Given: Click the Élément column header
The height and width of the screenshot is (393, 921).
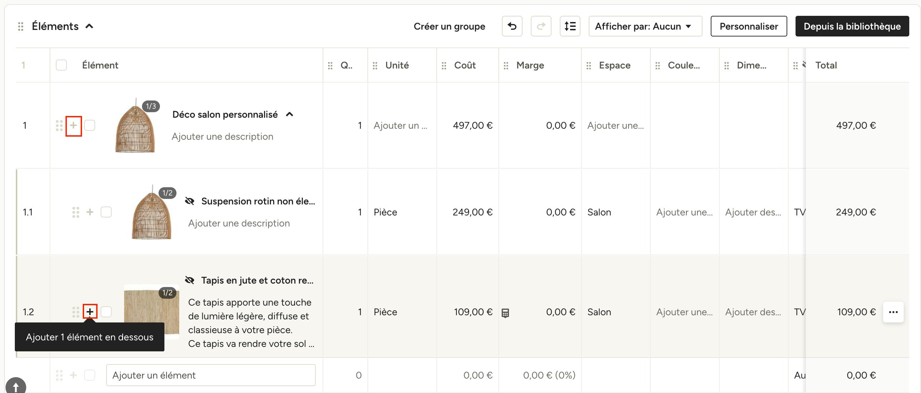Looking at the screenshot, I should 100,65.
